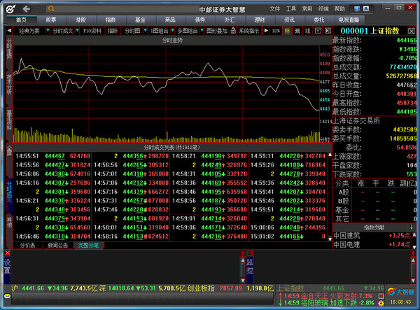This screenshot has height=310, width=420.
Task: Close the 上证指数 quote panel
Action: tap(412, 31)
